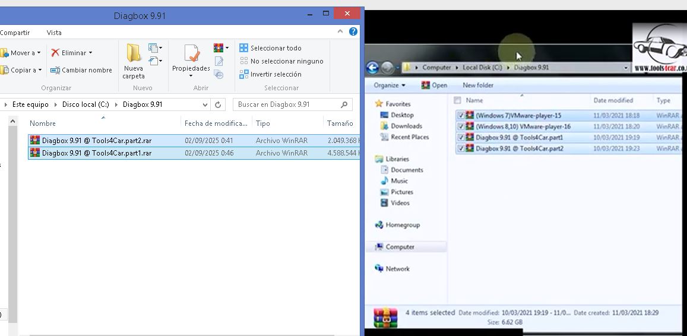Click Disco local (C:) in the address path

pos(86,104)
